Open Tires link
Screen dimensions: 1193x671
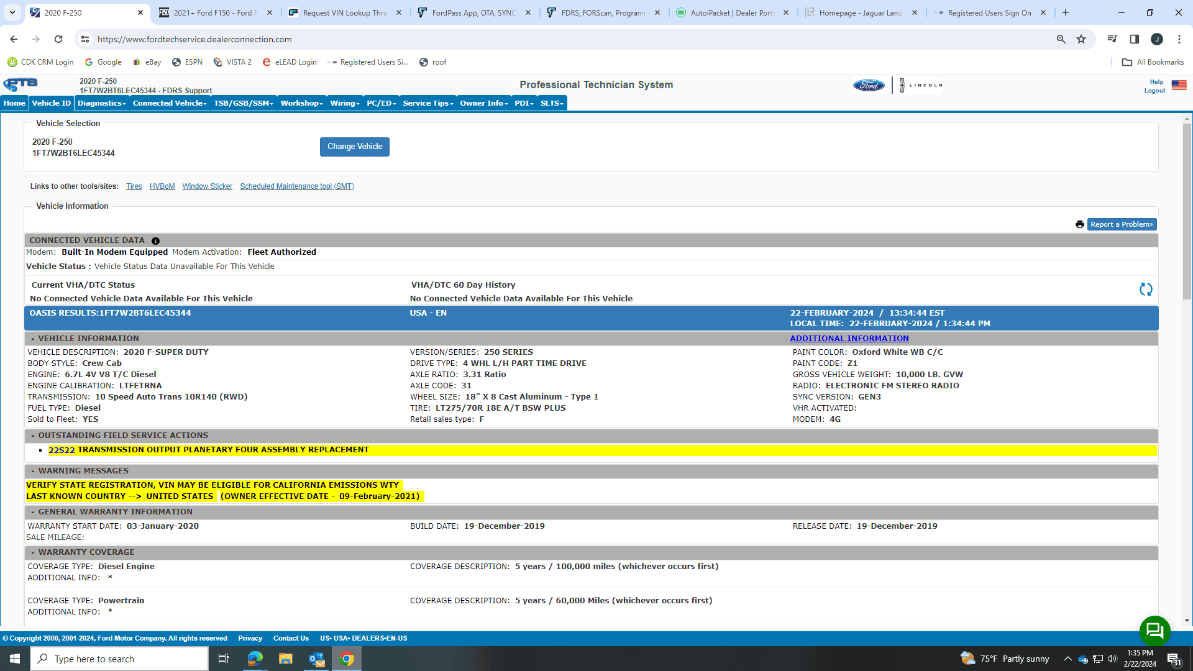pyautogui.click(x=134, y=186)
